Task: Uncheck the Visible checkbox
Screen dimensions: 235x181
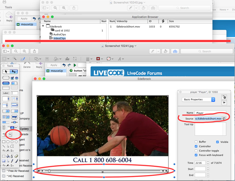Action: (217, 142)
